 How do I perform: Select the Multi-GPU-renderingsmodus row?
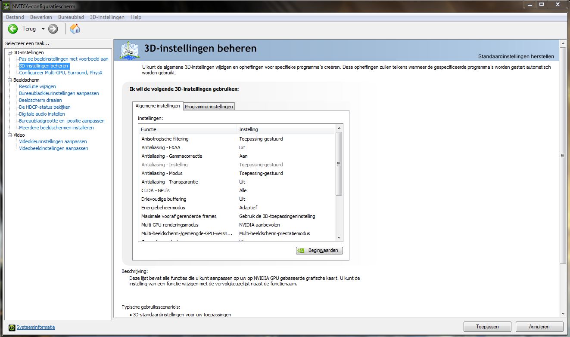(x=237, y=225)
